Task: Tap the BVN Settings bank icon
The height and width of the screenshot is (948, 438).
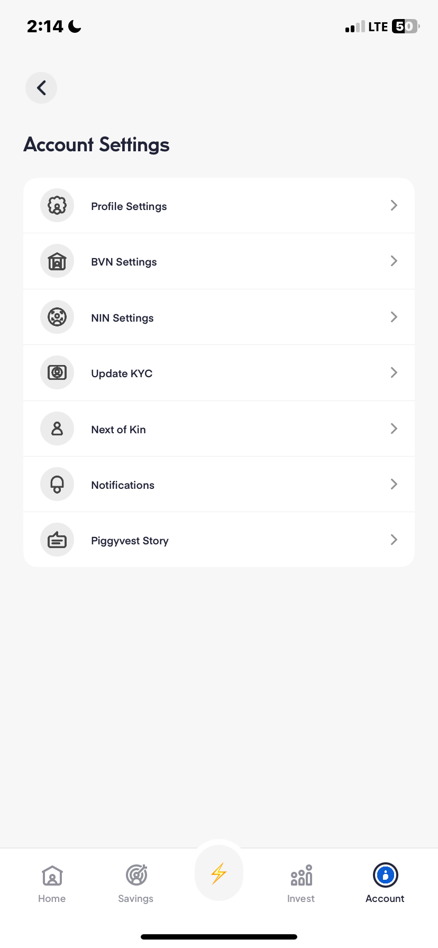Action: coord(57,261)
